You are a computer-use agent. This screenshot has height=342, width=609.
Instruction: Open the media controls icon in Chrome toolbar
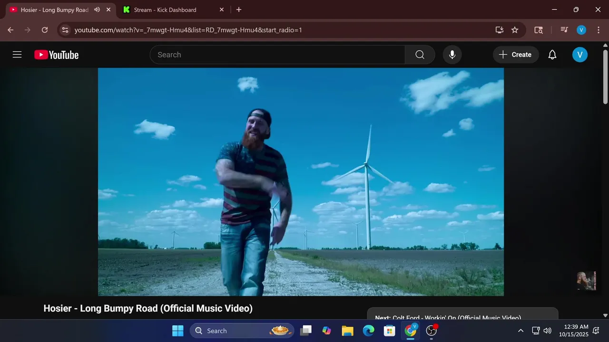564,30
